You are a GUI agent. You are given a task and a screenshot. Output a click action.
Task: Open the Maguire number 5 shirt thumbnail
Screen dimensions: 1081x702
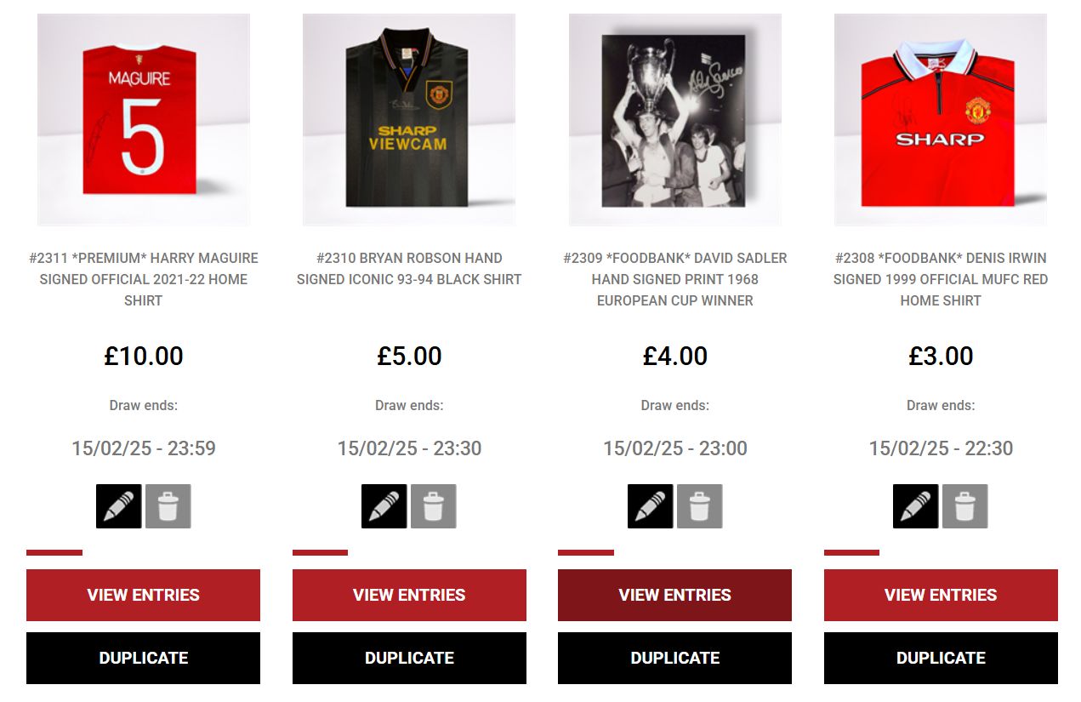144,119
